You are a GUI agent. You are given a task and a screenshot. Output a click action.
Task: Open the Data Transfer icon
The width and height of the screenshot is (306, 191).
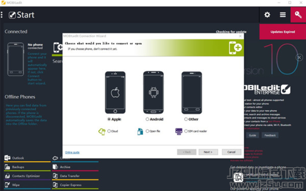point(55,176)
